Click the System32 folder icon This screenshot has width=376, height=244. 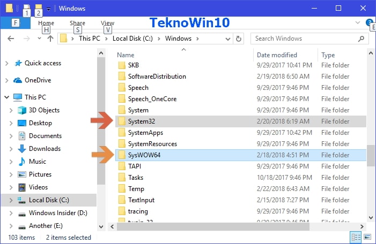pos(122,121)
